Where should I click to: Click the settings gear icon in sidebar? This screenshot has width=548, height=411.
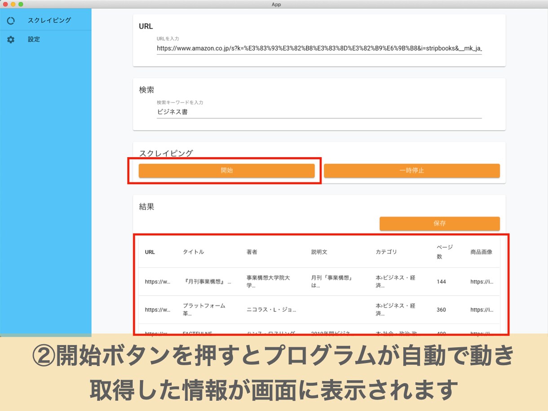pyautogui.click(x=11, y=40)
